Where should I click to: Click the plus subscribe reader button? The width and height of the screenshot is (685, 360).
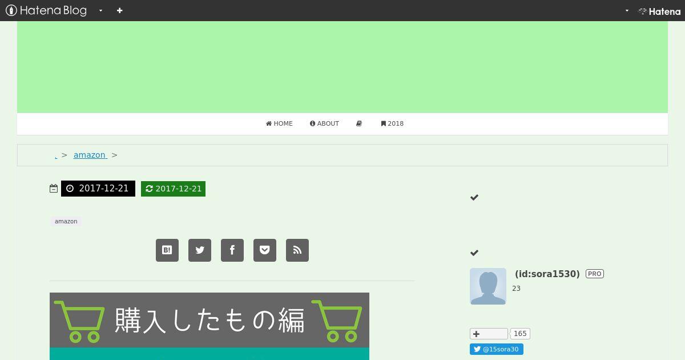489,334
